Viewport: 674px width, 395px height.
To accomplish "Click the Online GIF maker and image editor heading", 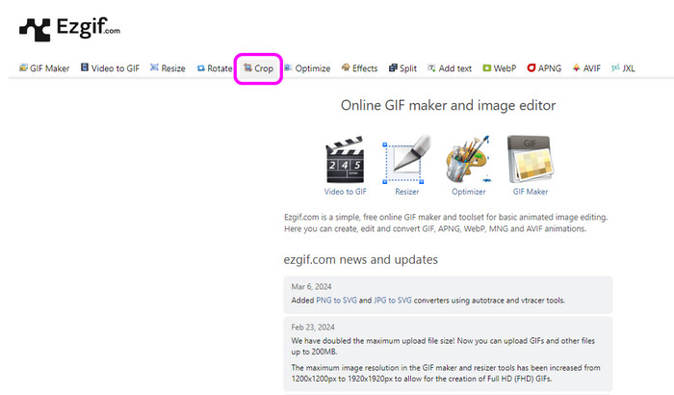I will tap(448, 105).
